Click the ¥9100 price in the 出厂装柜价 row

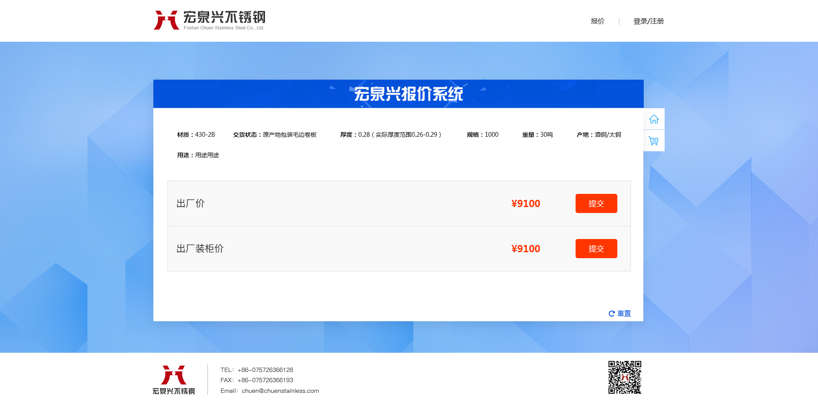pos(526,249)
